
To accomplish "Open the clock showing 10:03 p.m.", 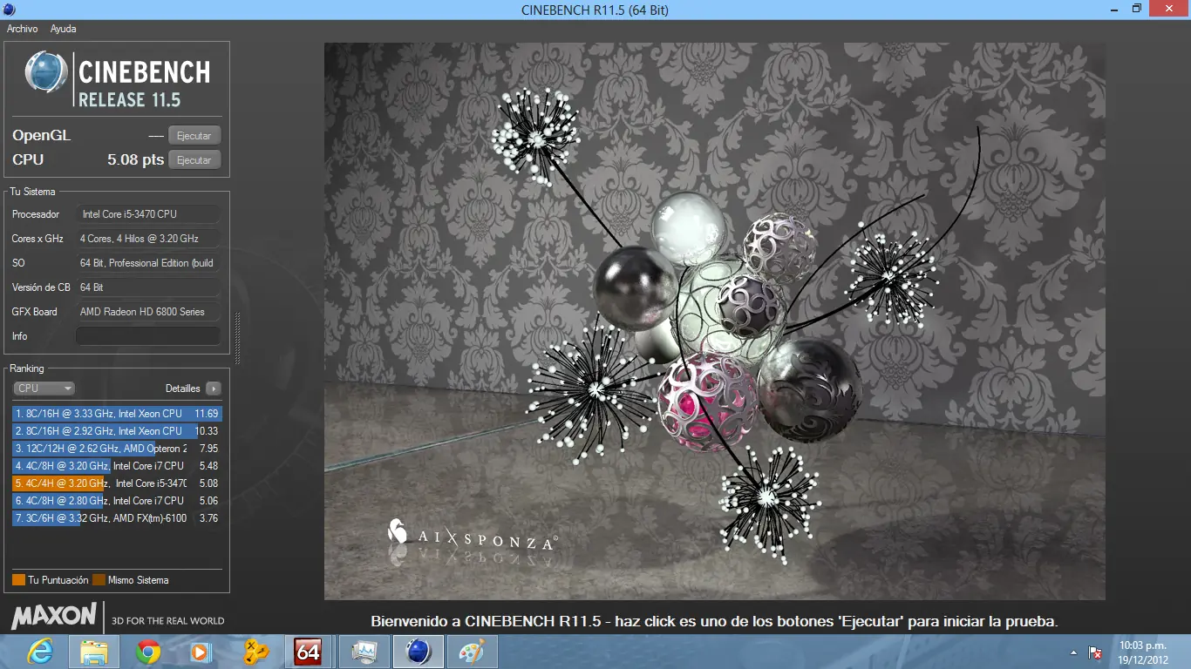I will click(x=1143, y=652).
